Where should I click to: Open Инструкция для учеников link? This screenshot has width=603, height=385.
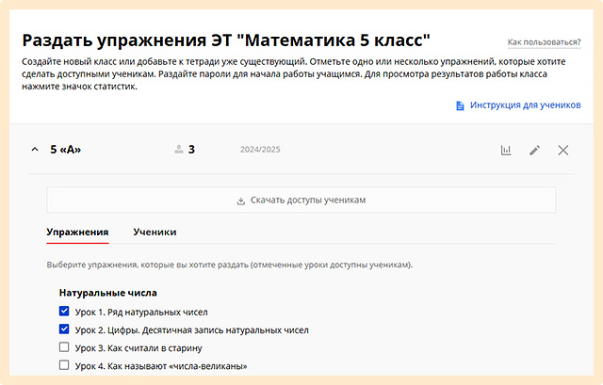coord(526,105)
